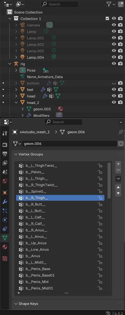This screenshot has height=315, width=125.
Task: Open the Output properties tab
Action: pyautogui.click(x=5, y=154)
